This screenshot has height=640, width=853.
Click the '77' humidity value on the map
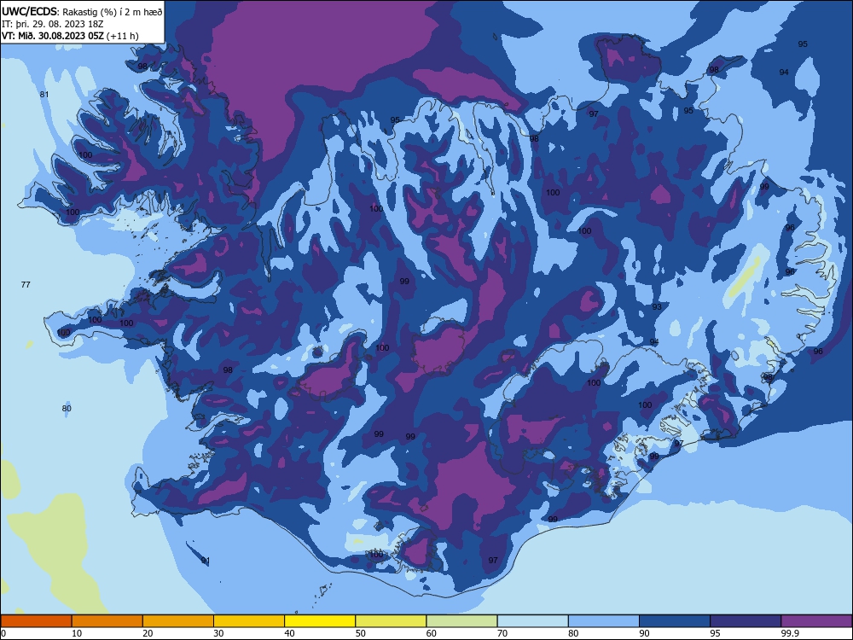26,285
